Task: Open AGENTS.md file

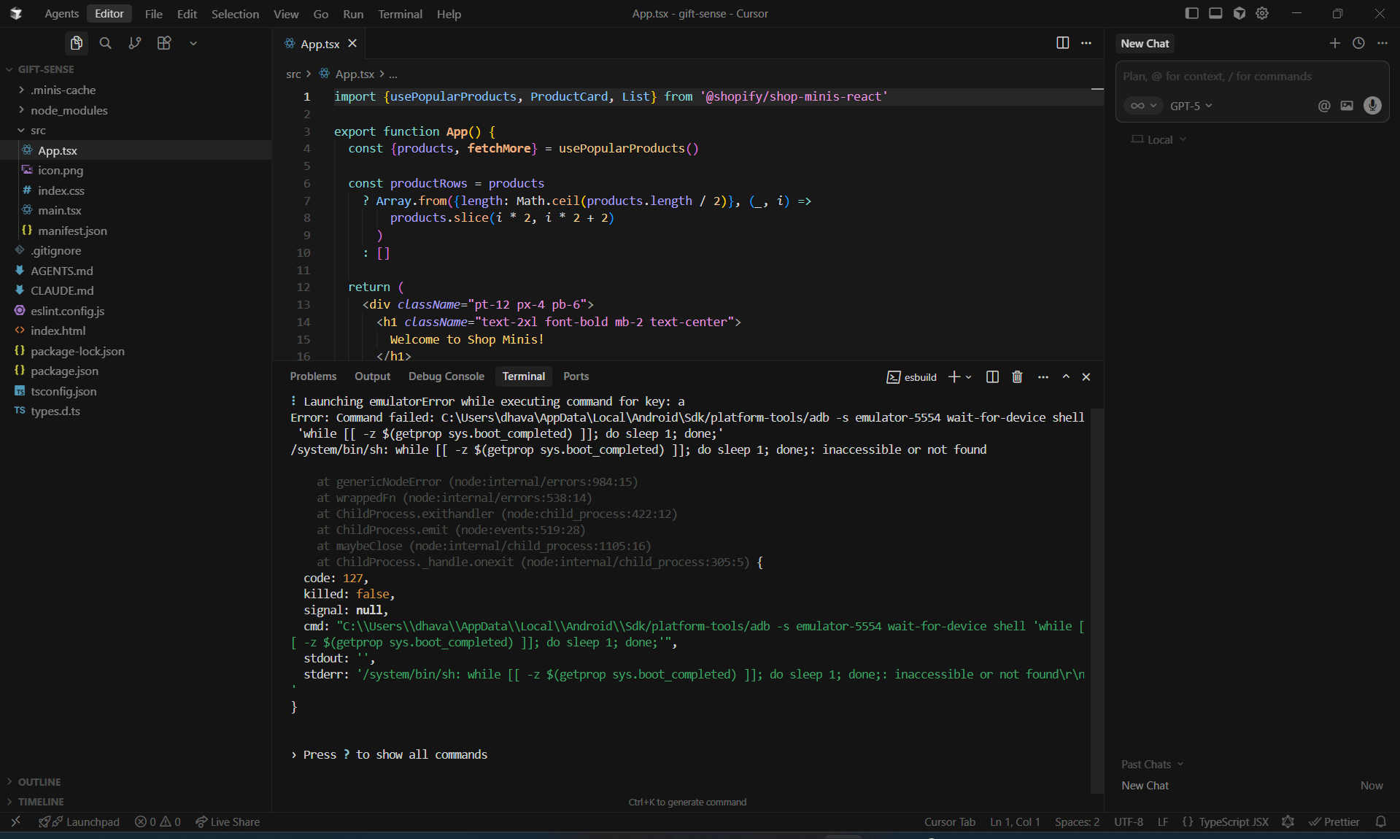Action: [x=136, y=271]
